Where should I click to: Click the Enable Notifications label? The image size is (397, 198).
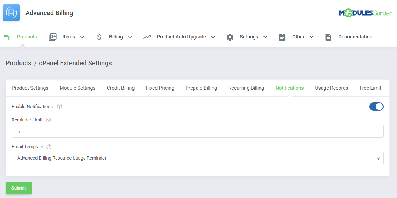[32, 107]
